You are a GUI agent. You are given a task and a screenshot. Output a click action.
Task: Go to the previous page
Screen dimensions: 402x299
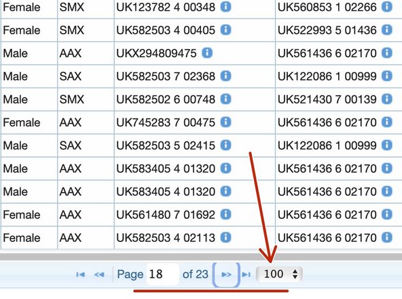[x=99, y=275]
